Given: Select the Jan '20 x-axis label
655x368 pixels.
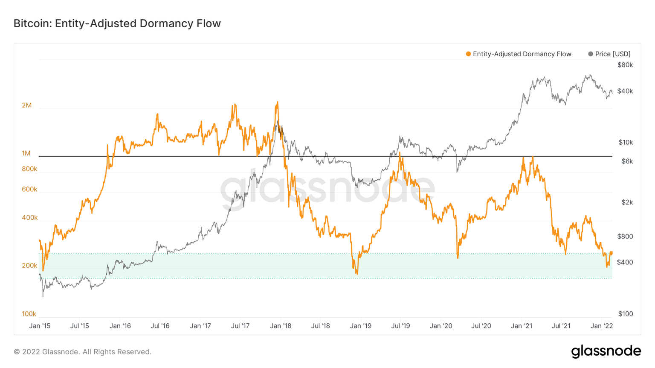Looking at the screenshot, I should click(x=441, y=326).
